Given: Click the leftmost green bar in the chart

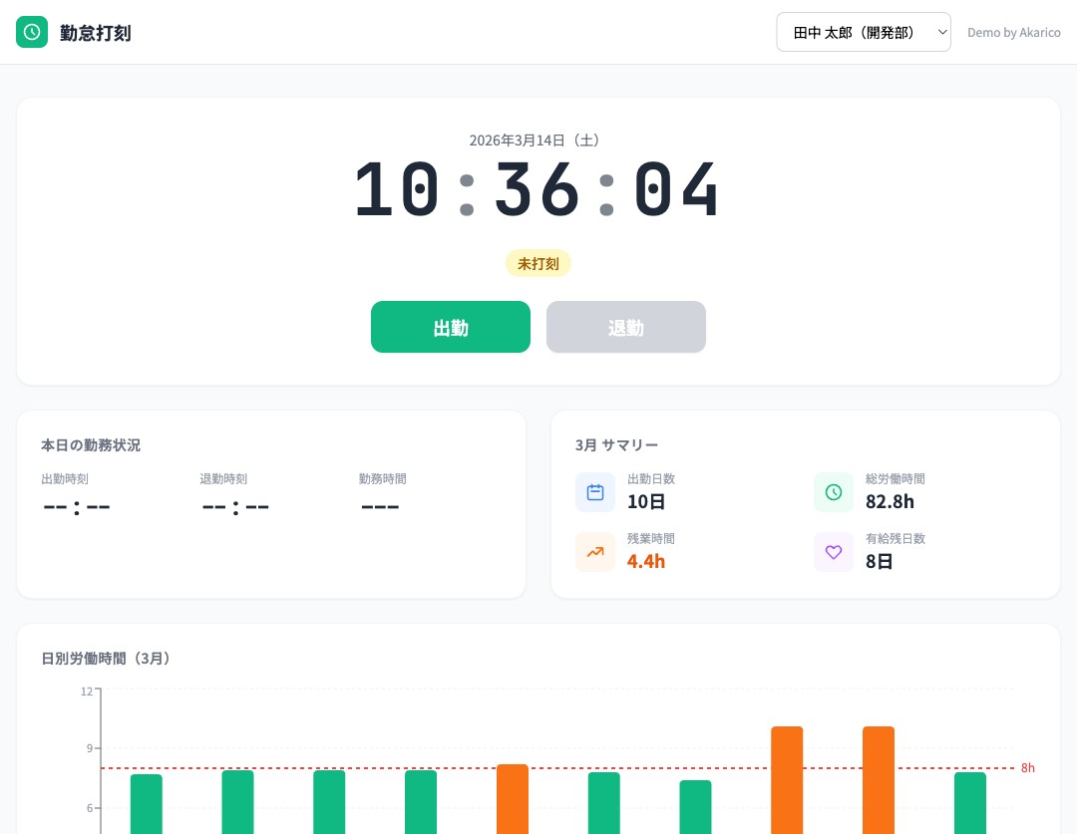Looking at the screenshot, I should tap(147, 802).
